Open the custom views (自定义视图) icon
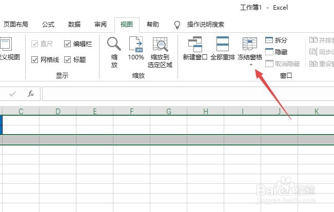This screenshot has height=212, width=334. (x=6, y=44)
